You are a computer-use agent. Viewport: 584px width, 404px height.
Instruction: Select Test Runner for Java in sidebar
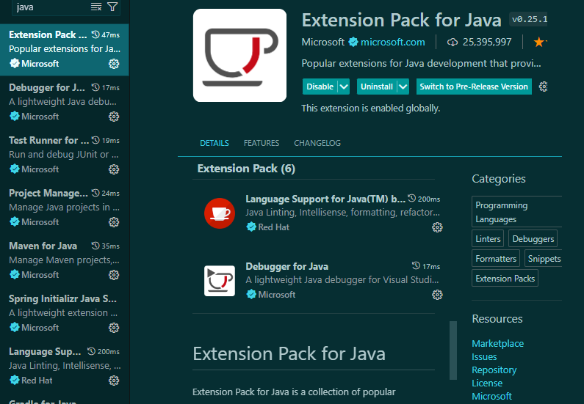(65, 155)
